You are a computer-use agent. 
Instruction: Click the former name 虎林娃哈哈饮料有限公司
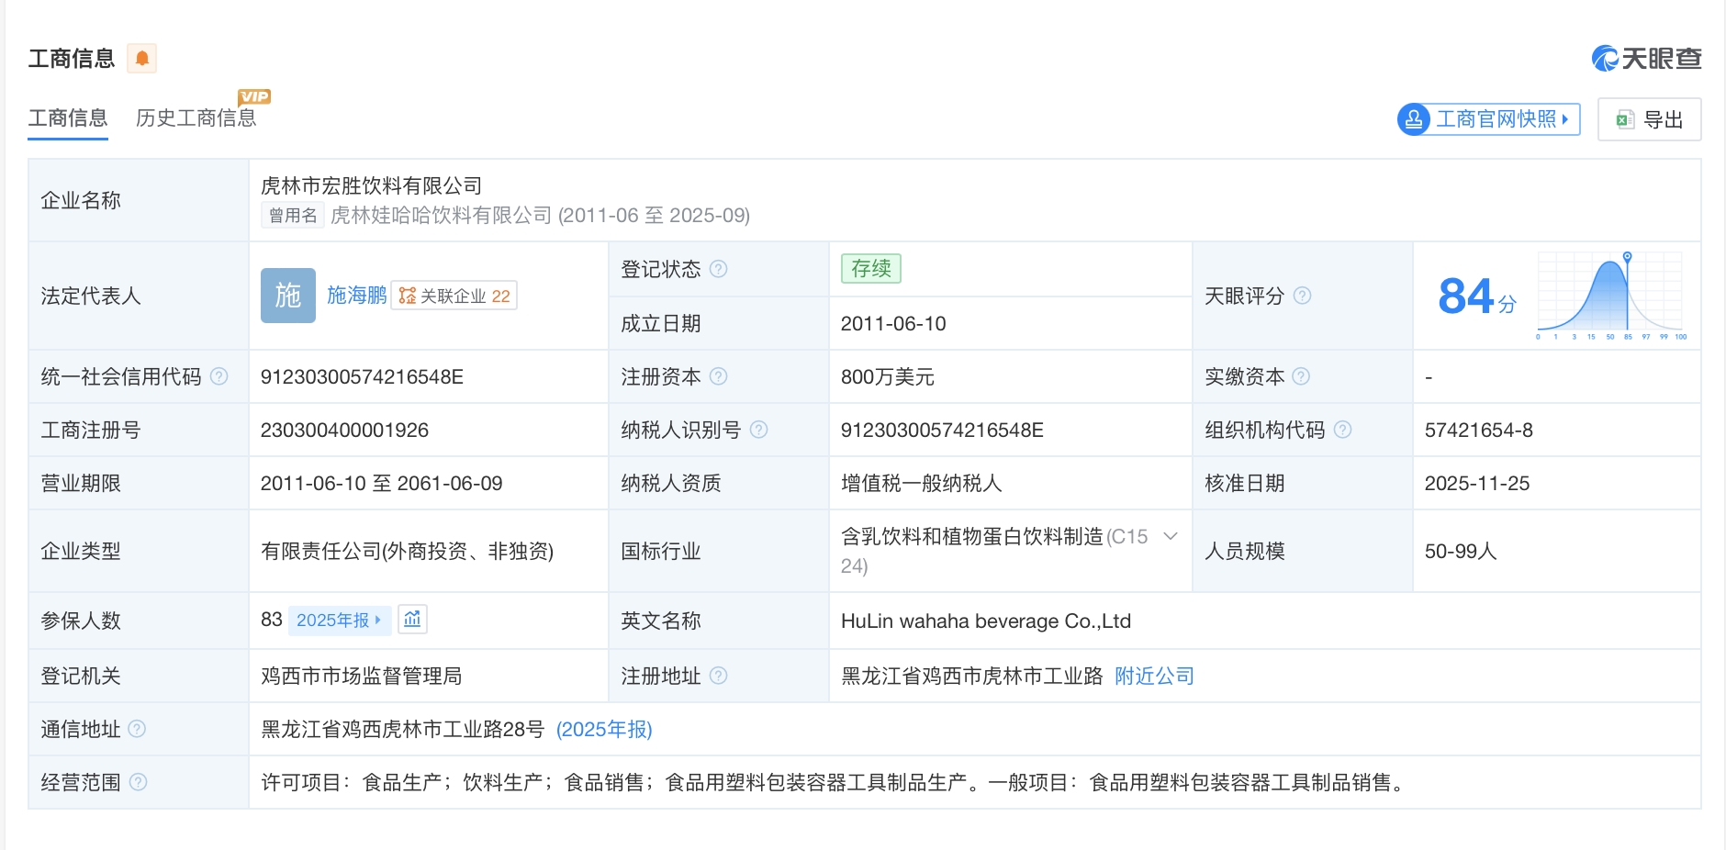tap(442, 216)
